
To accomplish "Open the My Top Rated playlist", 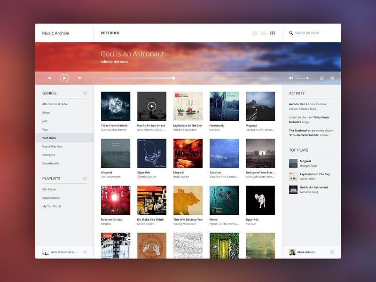I will tap(52, 206).
